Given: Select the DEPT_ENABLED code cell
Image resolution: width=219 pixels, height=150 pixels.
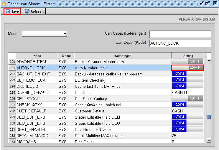Looking at the screenshot, I should (x=37, y=129).
